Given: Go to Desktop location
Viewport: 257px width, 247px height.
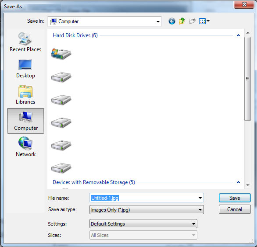Looking at the screenshot, I should (x=25, y=69).
